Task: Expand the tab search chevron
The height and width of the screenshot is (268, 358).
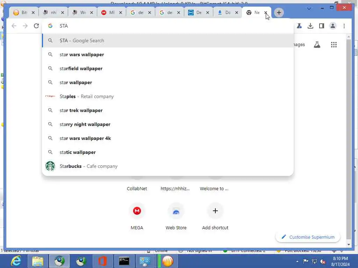Action: [309, 9]
